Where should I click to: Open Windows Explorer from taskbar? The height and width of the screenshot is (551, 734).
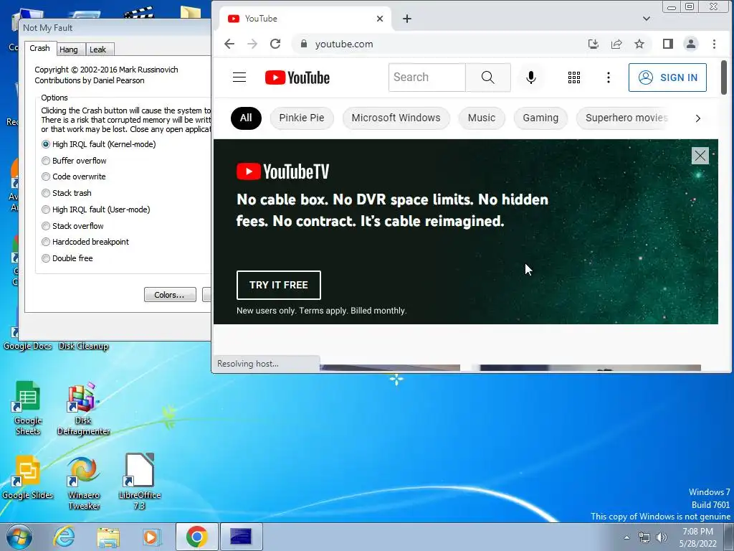108,537
